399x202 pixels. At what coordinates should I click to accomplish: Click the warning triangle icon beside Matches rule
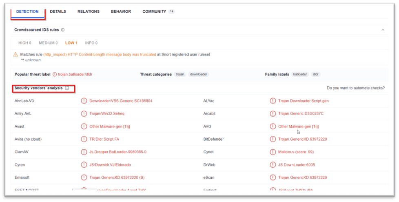tap(16, 54)
